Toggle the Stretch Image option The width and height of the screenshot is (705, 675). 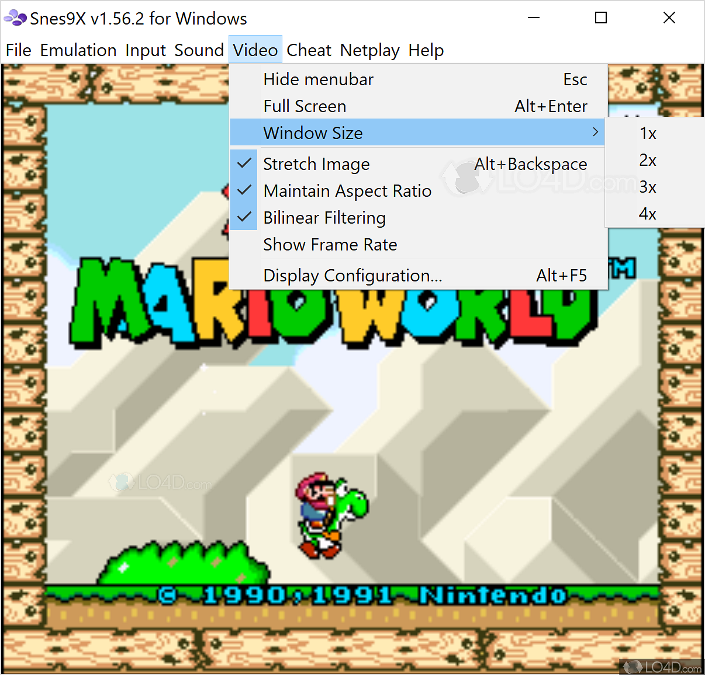pos(419,164)
